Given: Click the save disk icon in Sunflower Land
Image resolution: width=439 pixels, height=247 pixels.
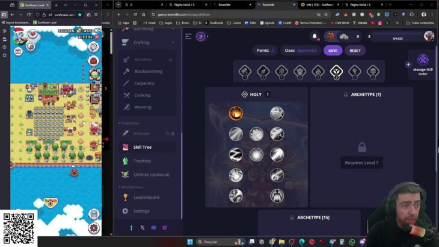Looking at the screenshot, I should coord(94,214).
